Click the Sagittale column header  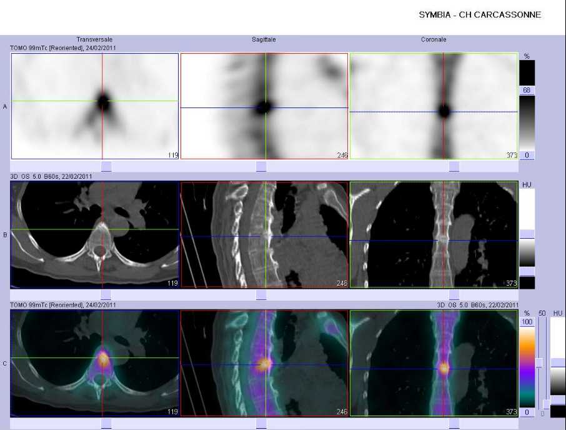(264, 39)
